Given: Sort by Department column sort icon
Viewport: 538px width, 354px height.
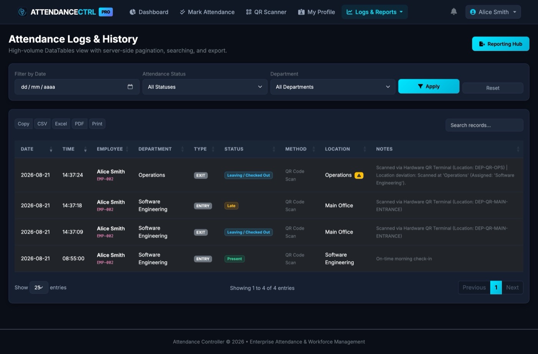Looking at the screenshot, I should click(x=183, y=149).
